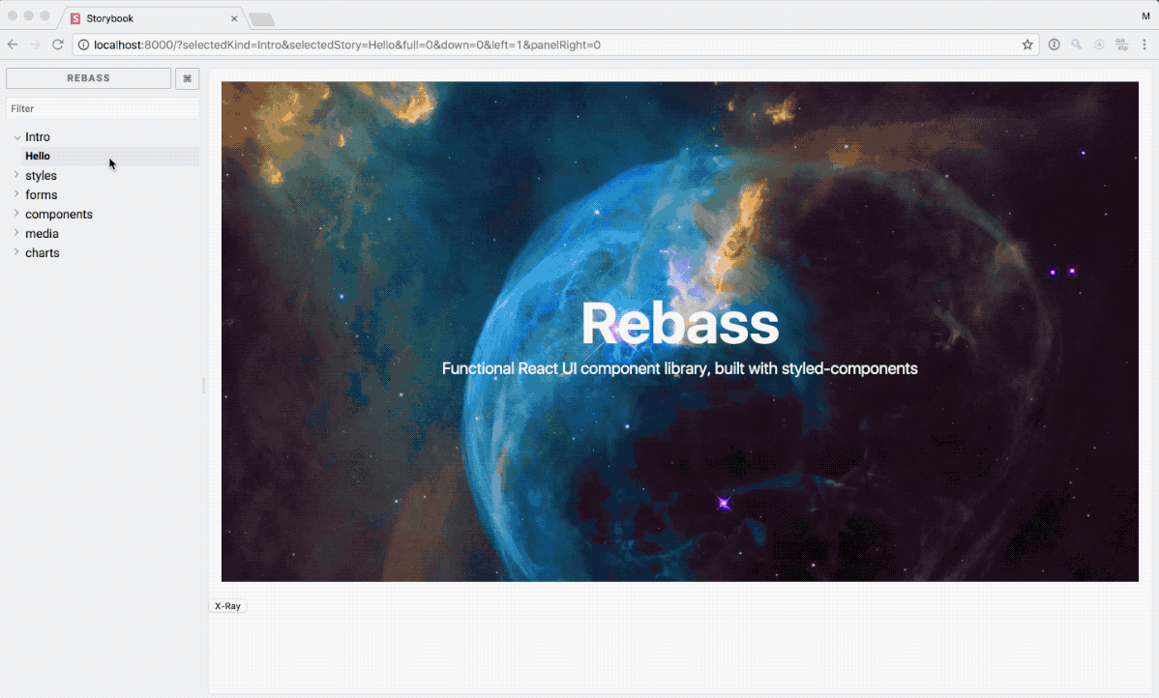
Task: Click the sidebar resize handle
Action: click(204, 385)
